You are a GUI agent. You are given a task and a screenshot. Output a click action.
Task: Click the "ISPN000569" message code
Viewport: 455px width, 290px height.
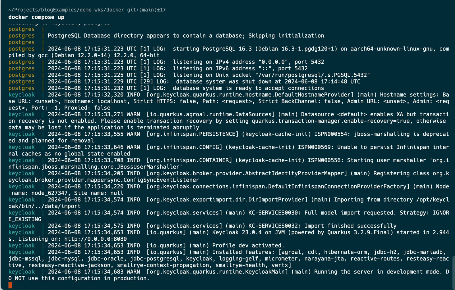tap(314, 147)
